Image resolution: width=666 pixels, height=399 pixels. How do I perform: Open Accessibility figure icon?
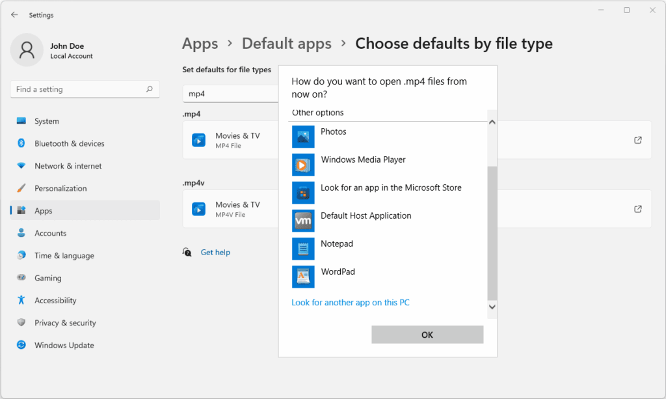21,300
